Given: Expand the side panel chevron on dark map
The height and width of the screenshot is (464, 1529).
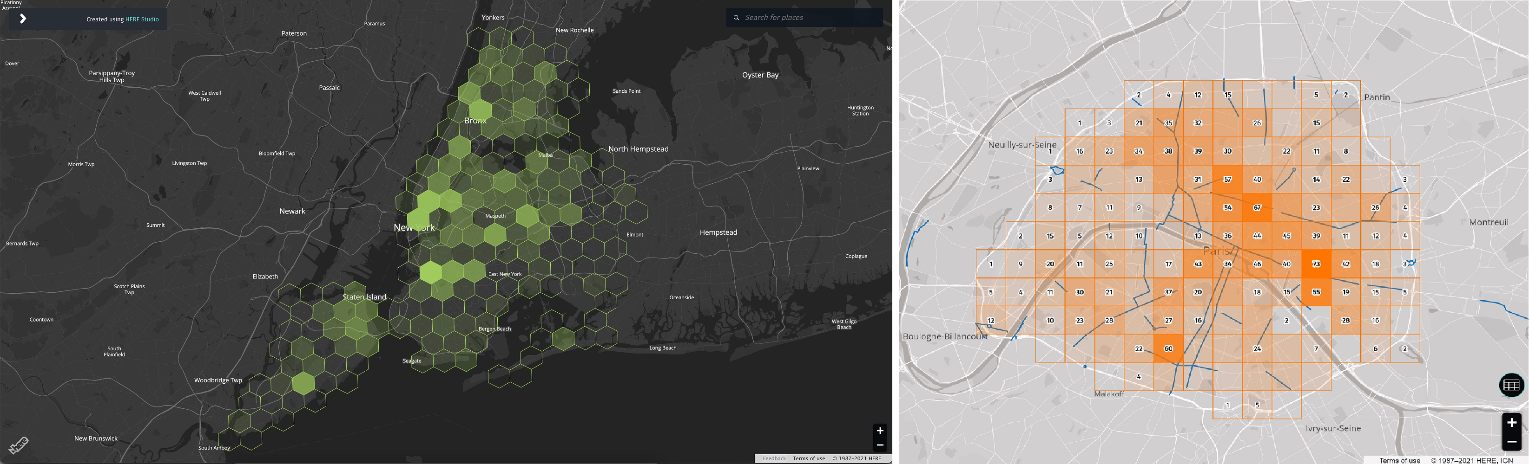Looking at the screenshot, I should (x=23, y=19).
